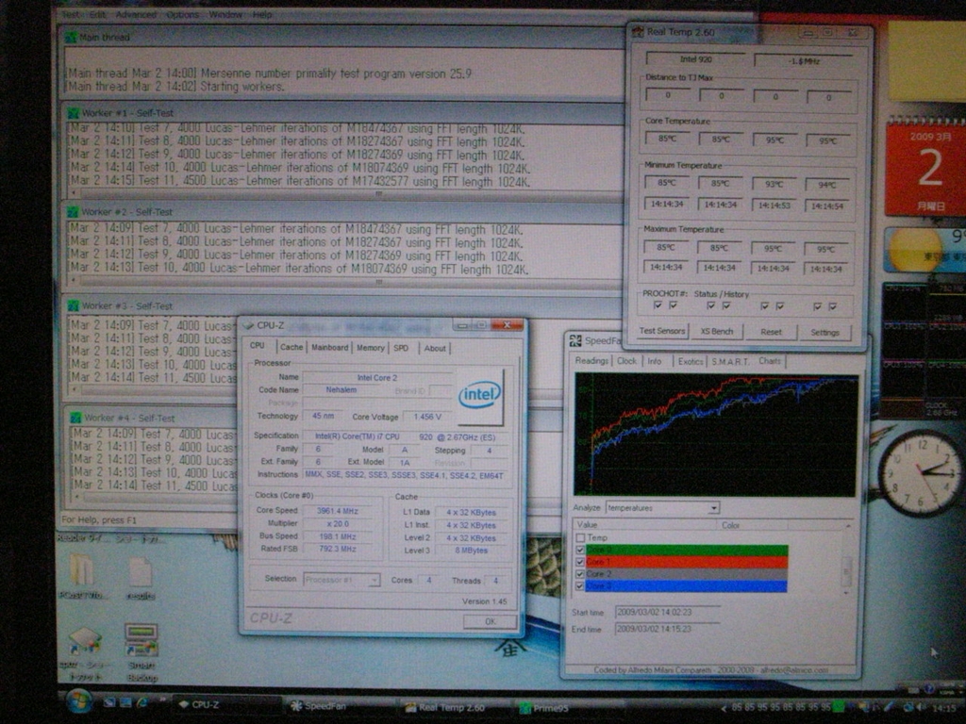Image resolution: width=966 pixels, height=724 pixels.
Task: Click the weather sun sidebar gadget
Action: 924,251
